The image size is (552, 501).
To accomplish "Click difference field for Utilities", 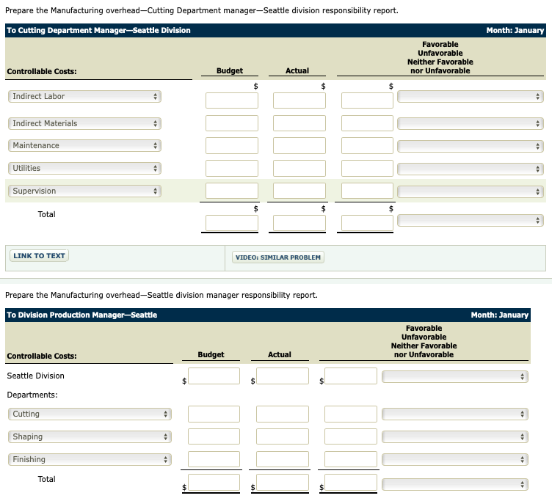I will coord(367,168).
